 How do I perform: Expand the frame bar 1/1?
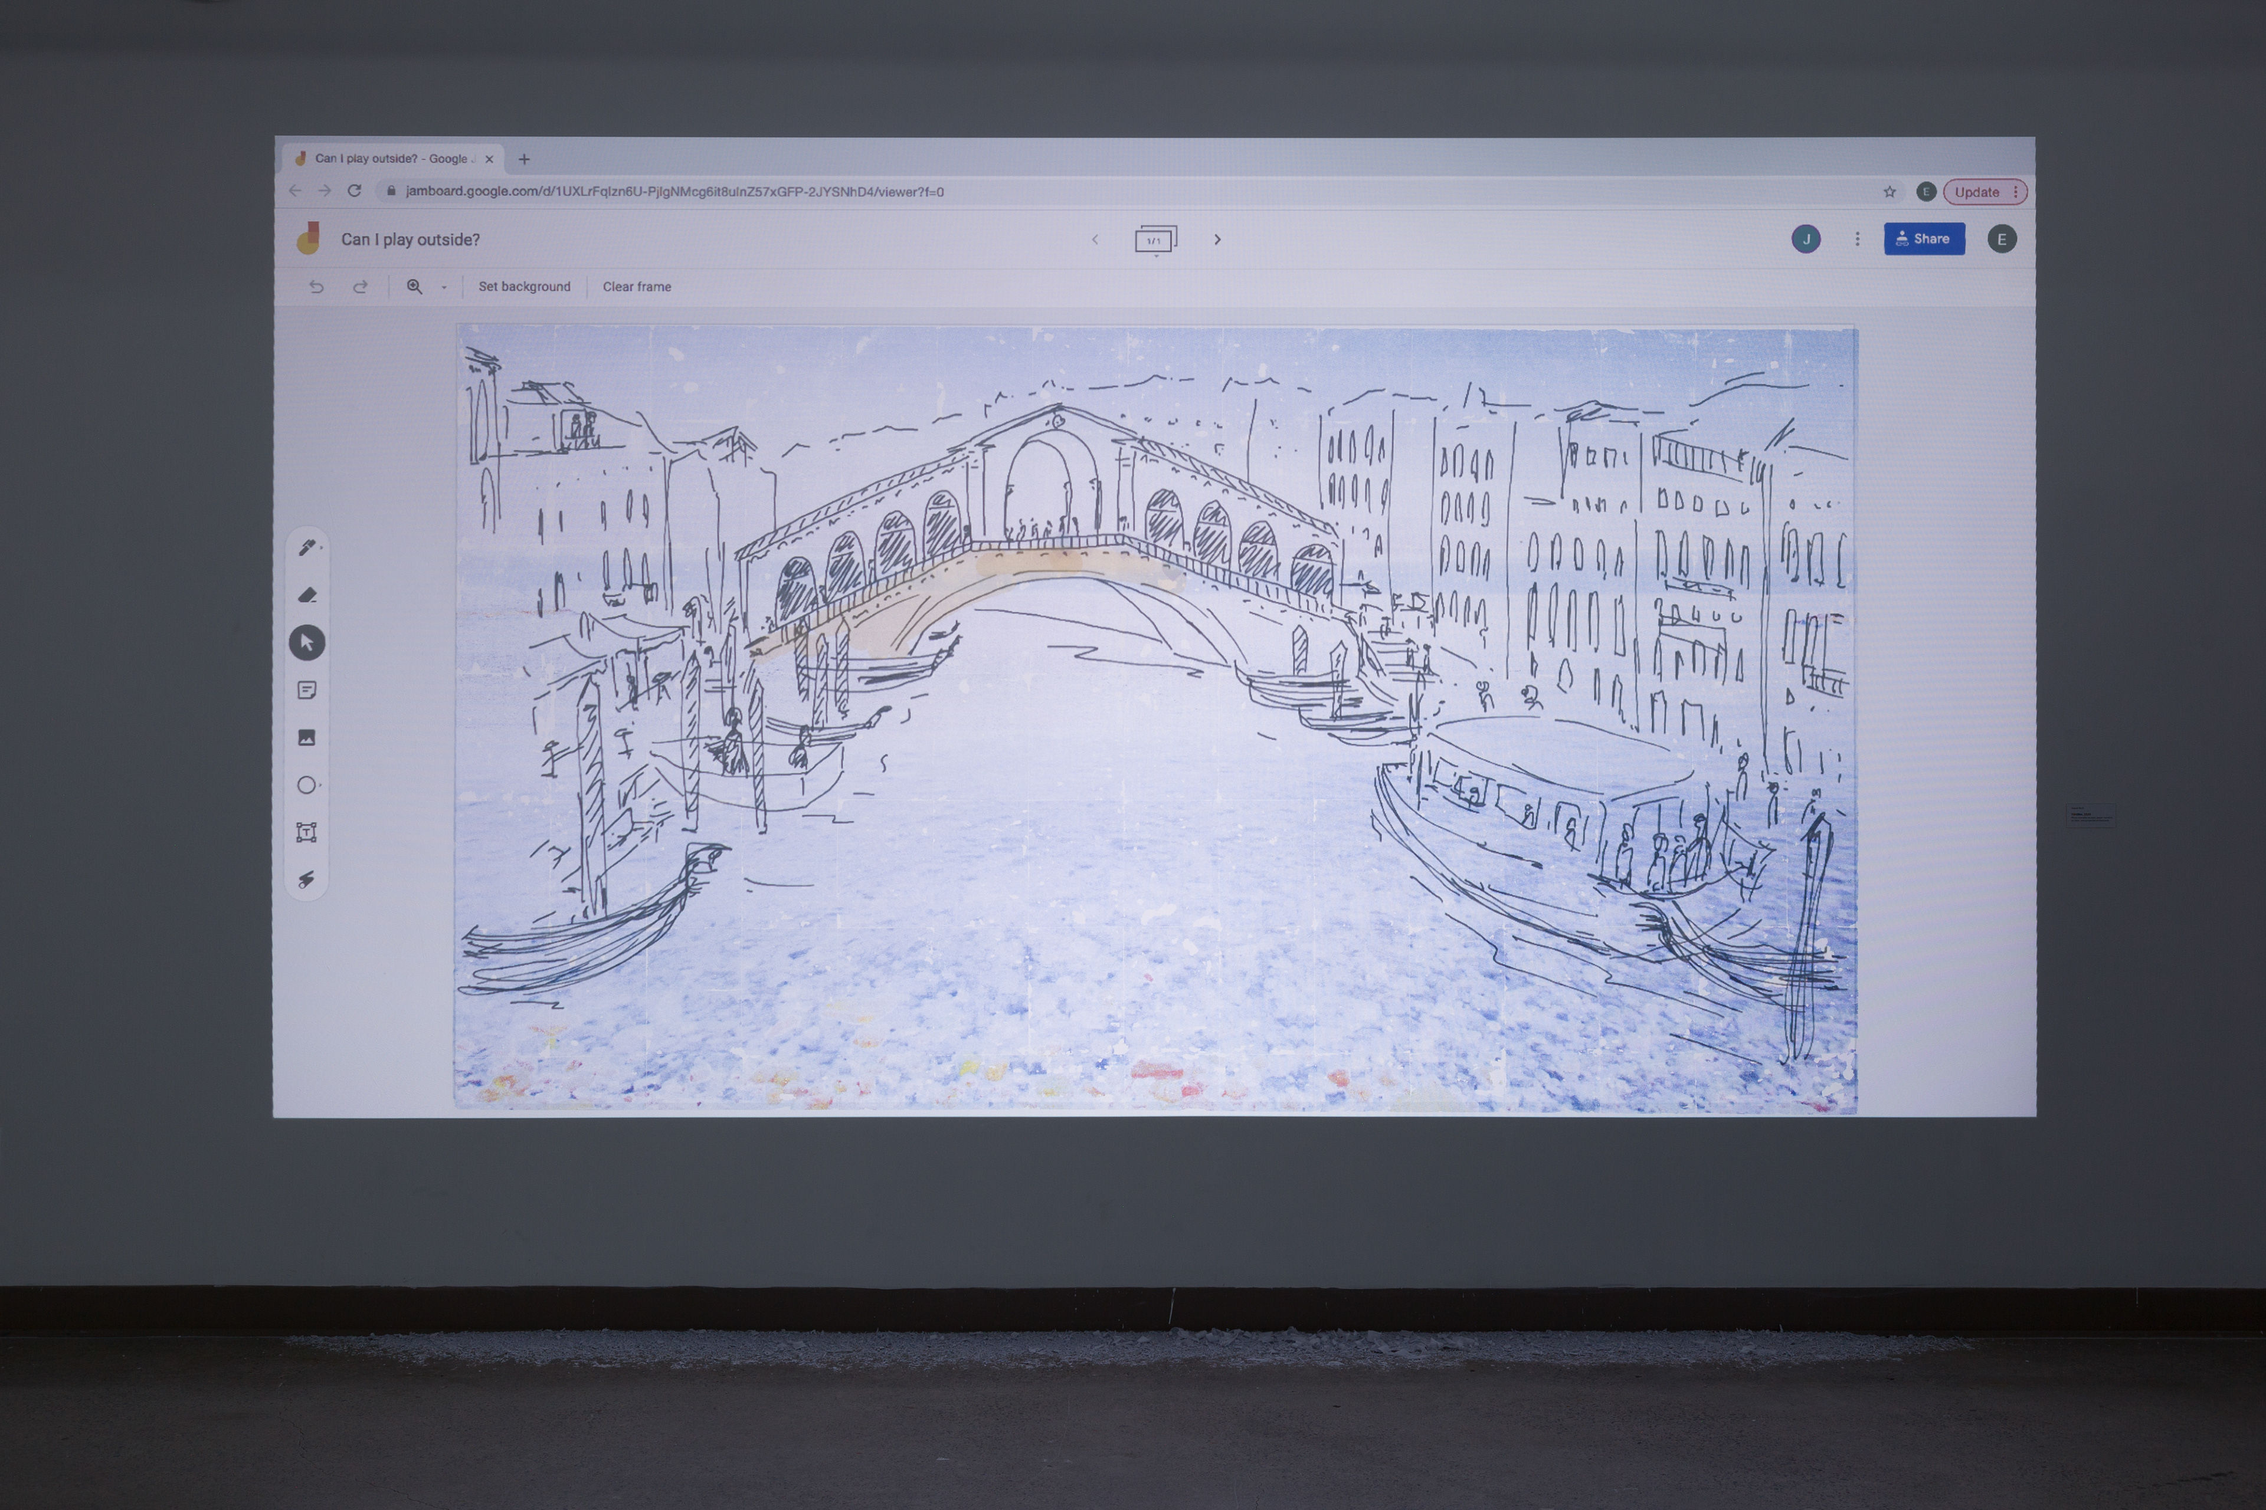[1155, 240]
